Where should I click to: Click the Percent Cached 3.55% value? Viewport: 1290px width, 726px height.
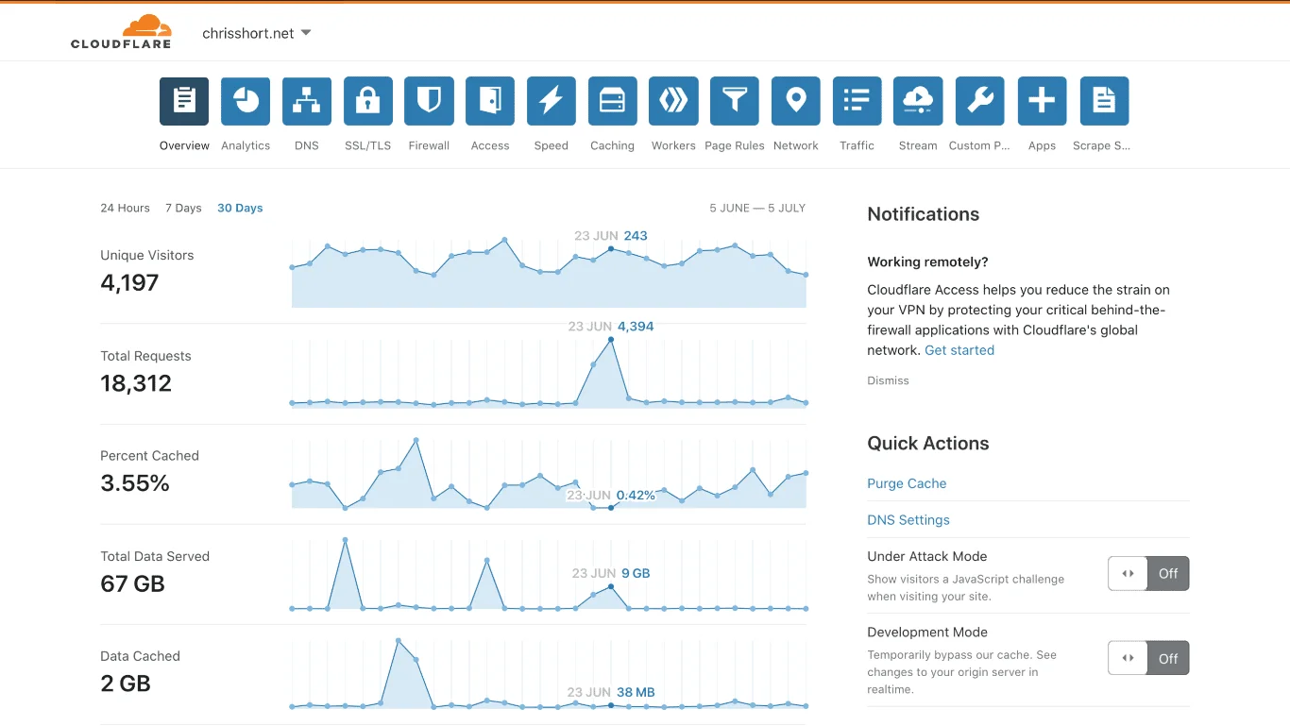[135, 483]
